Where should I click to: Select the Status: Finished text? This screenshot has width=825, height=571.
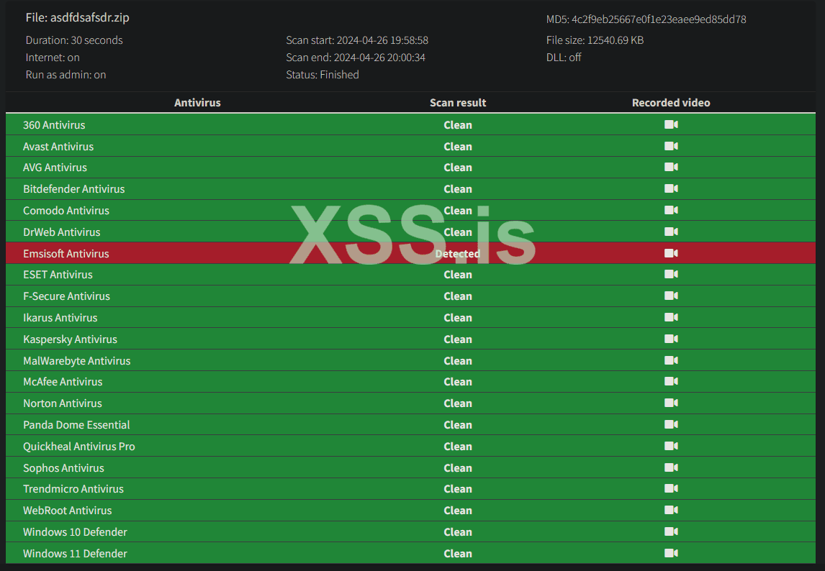pos(323,75)
